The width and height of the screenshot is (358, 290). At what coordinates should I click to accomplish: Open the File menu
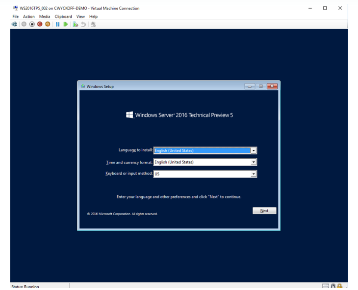coord(15,16)
